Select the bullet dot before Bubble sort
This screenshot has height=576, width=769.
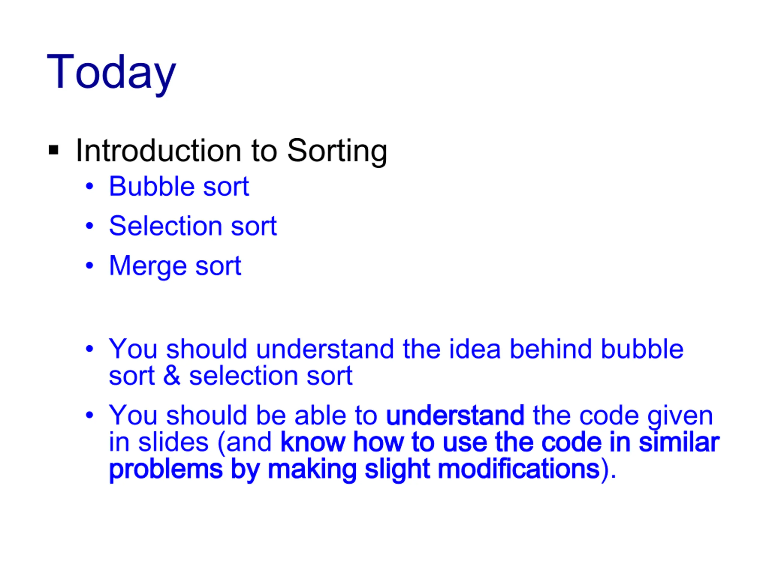[x=90, y=186]
